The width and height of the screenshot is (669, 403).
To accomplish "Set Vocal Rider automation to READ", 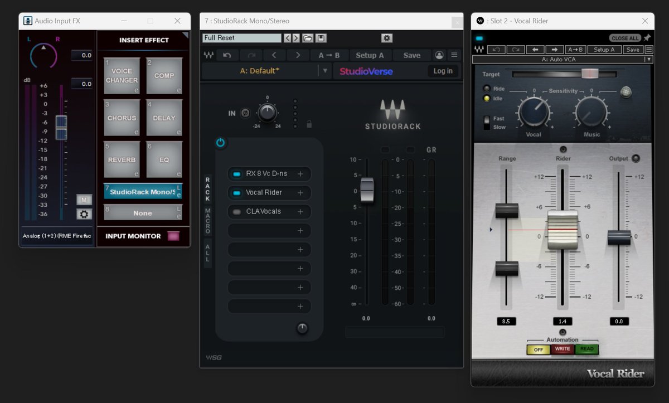I will pyautogui.click(x=587, y=349).
